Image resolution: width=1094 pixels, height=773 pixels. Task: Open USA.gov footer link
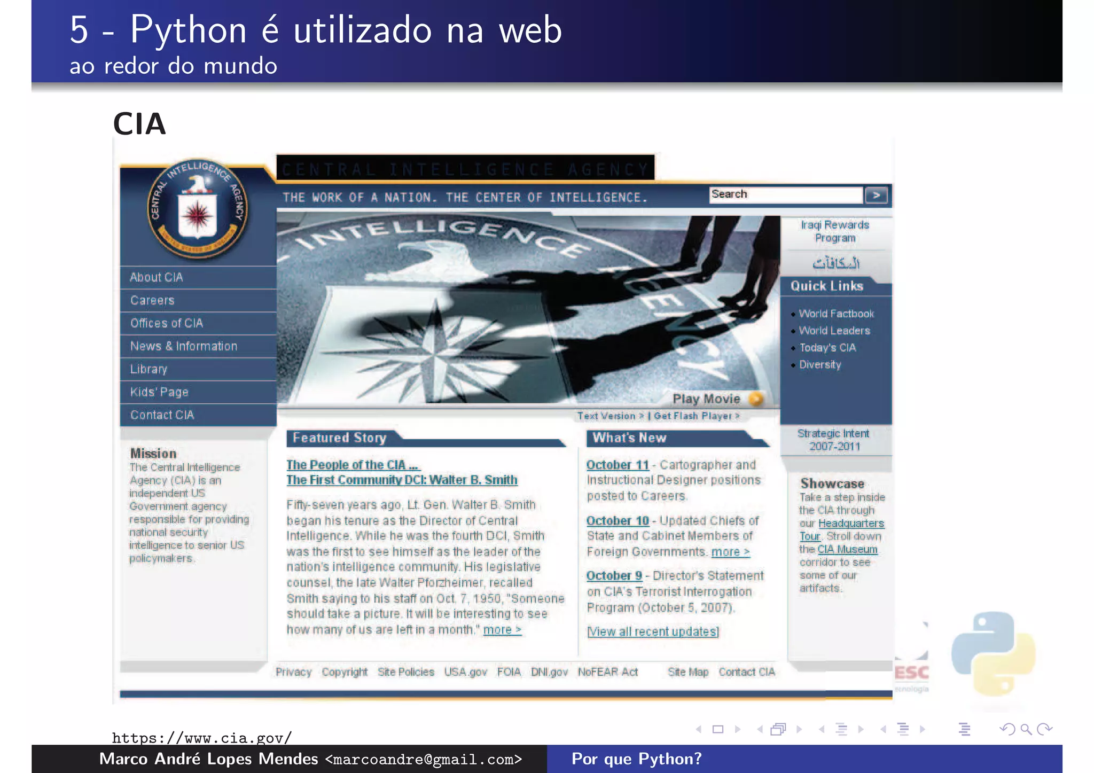pyautogui.click(x=465, y=672)
